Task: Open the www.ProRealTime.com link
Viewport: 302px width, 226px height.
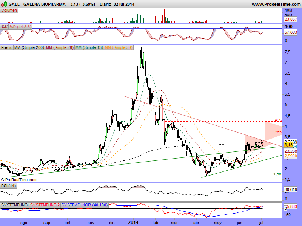Action: tap(276, 4)
